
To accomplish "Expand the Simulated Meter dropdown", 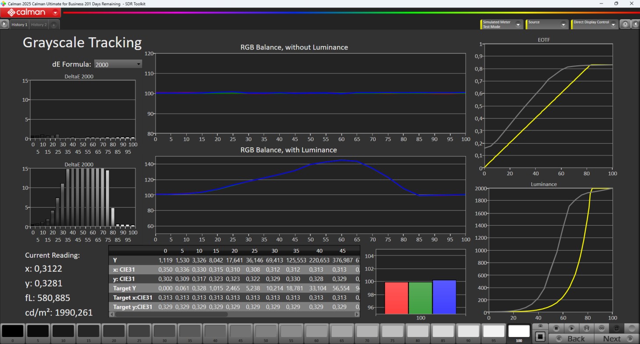I will click(x=518, y=25).
